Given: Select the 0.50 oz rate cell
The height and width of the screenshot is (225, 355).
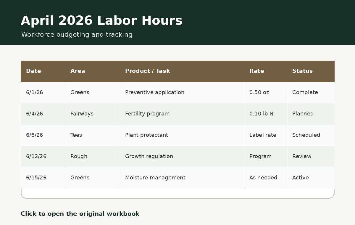Looking at the screenshot, I should [x=265, y=92].
